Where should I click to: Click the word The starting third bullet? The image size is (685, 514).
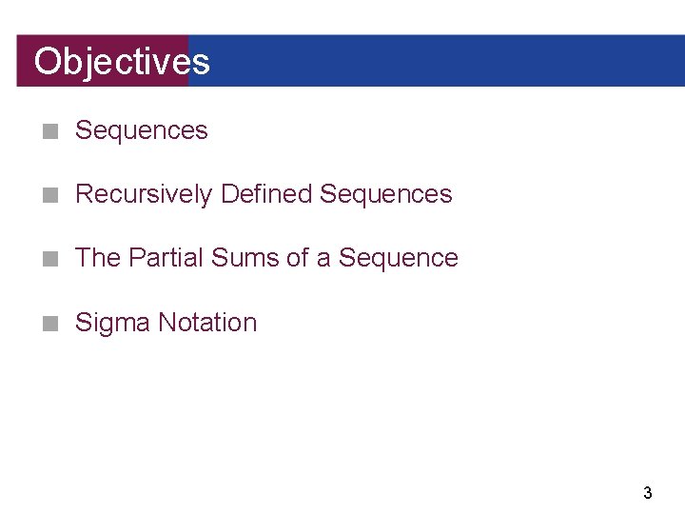click(x=98, y=257)
